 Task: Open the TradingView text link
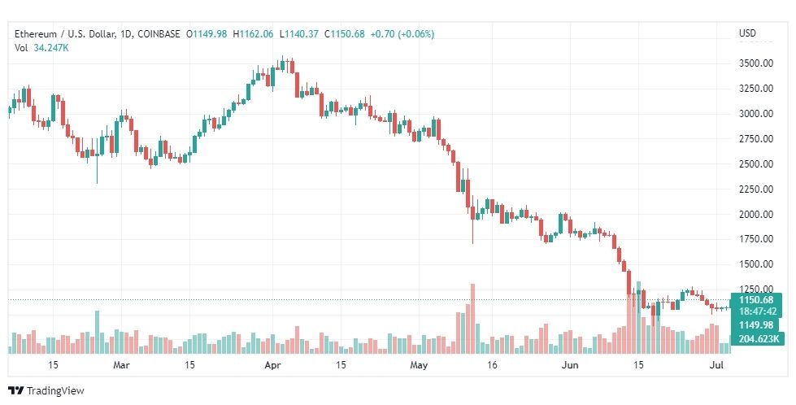(54, 391)
